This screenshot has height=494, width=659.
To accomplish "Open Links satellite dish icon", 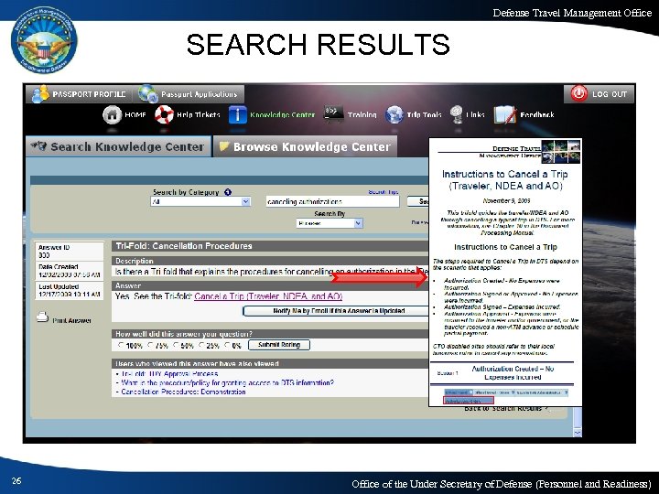I will pyautogui.click(x=456, y=114).
